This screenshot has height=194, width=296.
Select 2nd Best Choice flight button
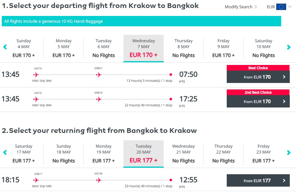click(x=258, y=102)
